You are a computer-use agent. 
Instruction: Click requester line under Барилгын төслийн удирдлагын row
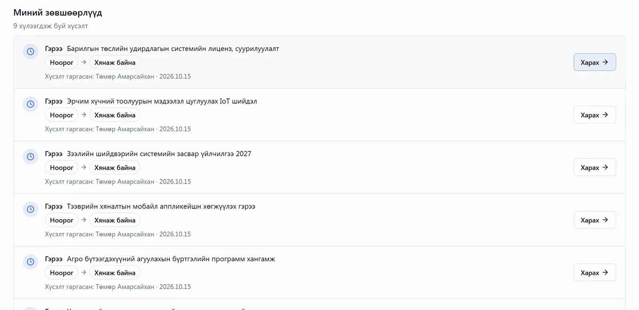[x=118, y=77]
